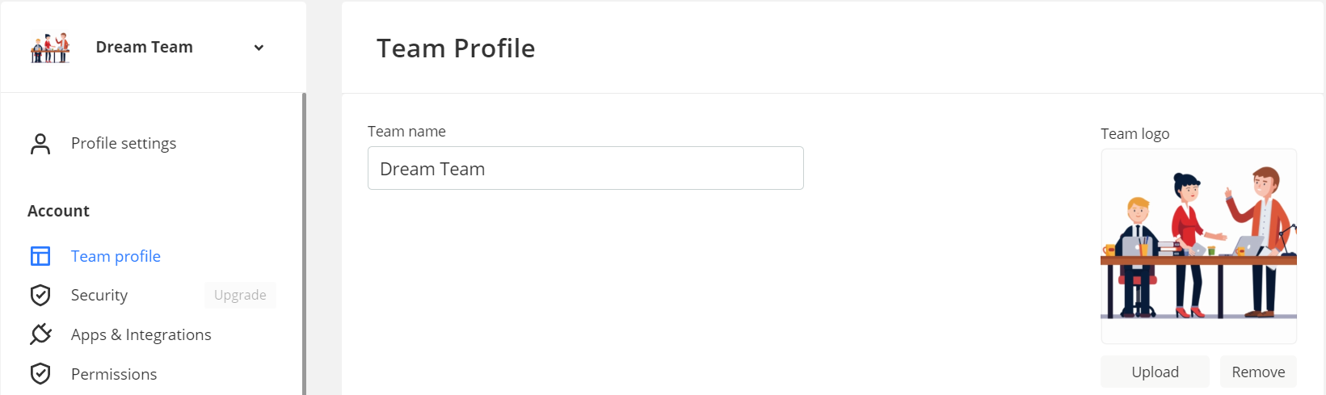Image resolution: width=1326 pixels, height=395 pixels.
Task: Expand the team switcher chevron
Action: (x=259, y=48)
